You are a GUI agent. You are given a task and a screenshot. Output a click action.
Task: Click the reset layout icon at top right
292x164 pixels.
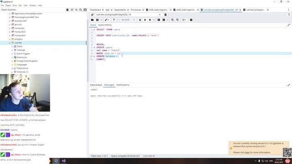click(289, 15)
